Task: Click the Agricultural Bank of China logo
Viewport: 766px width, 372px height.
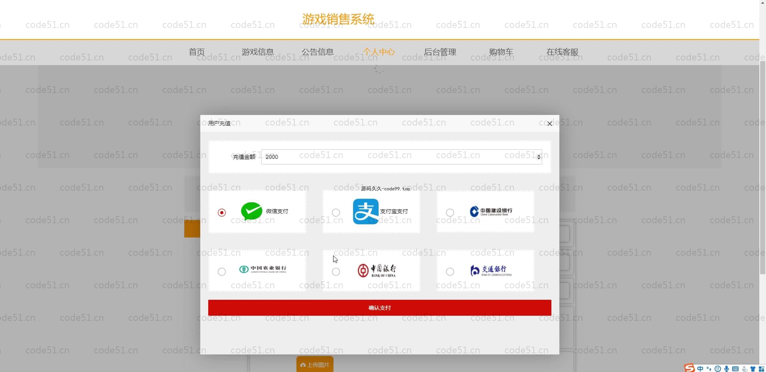Action: (x=263, y=269)
